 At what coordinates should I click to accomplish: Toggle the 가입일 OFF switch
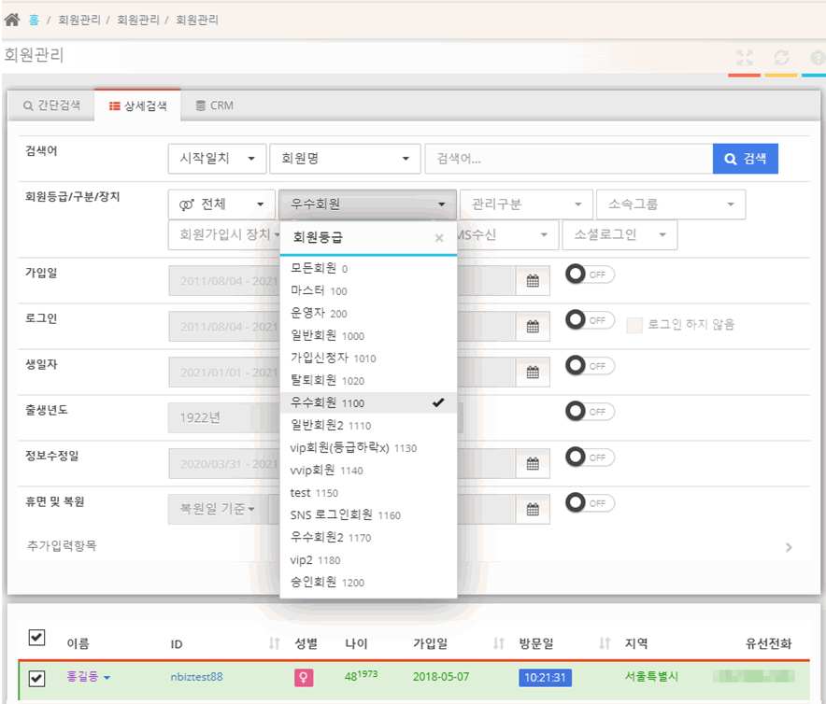click(x=590, y=275)
